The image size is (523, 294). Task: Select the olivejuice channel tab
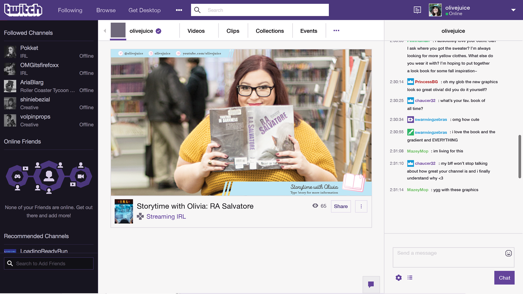click(141, 31)
